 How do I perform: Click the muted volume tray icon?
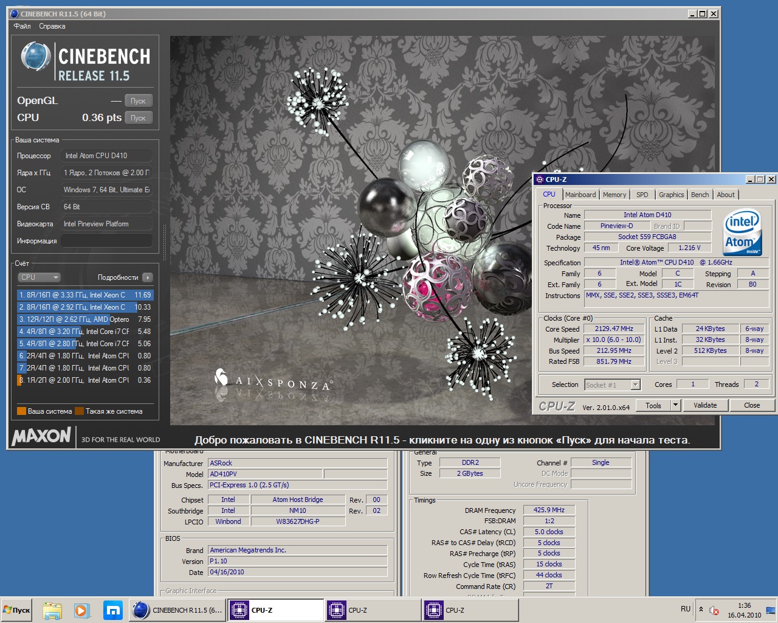[x=714, y=610]
